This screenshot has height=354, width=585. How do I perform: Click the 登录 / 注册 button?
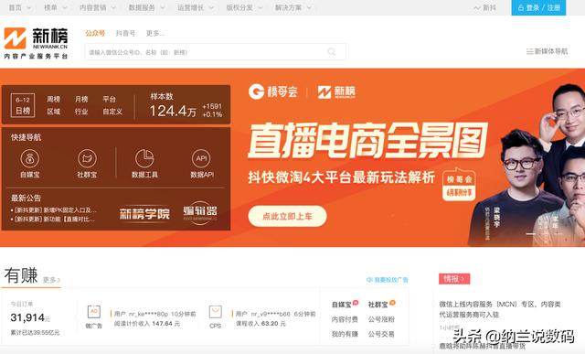pos(538,7)
